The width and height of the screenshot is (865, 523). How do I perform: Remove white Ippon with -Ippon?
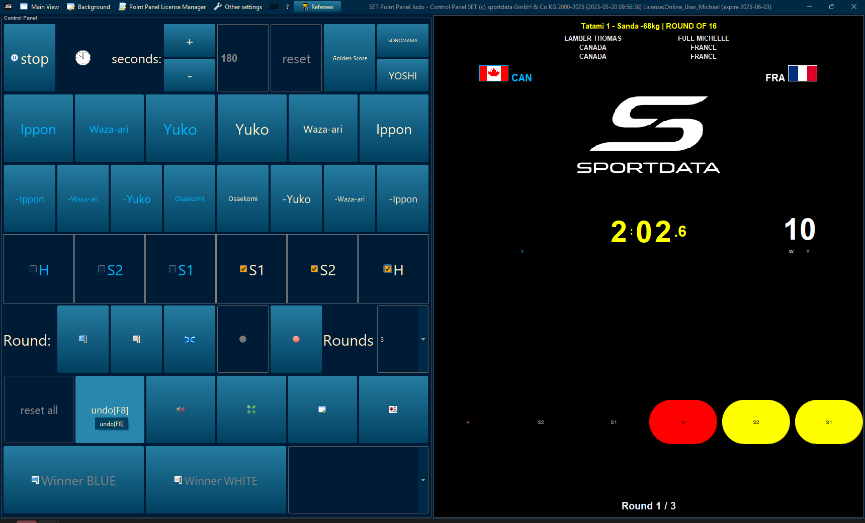point(403,198)
